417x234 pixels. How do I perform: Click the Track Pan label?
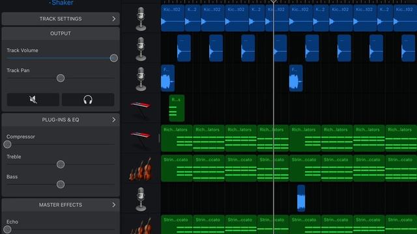click(x=18, y=70)
